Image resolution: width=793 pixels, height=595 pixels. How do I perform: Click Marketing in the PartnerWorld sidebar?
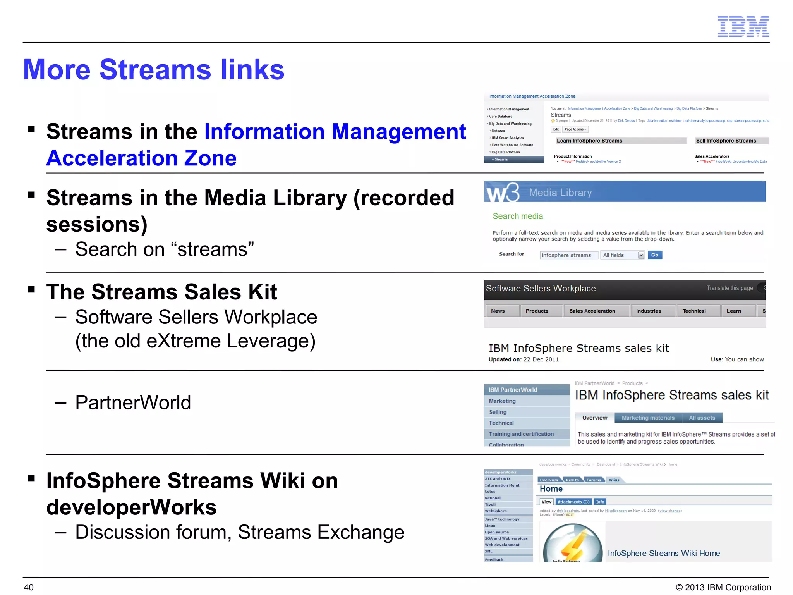527,401
